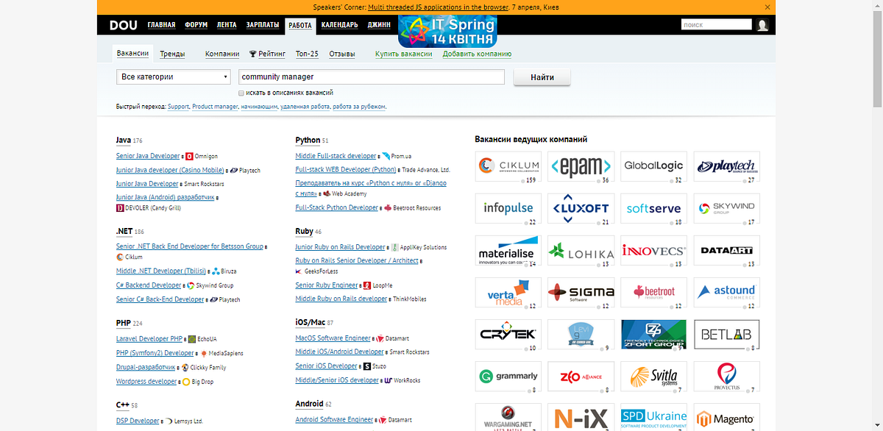Open Luxoft company logo tile
Viewport: 883px width, 431px height.
tap(581, 209)
